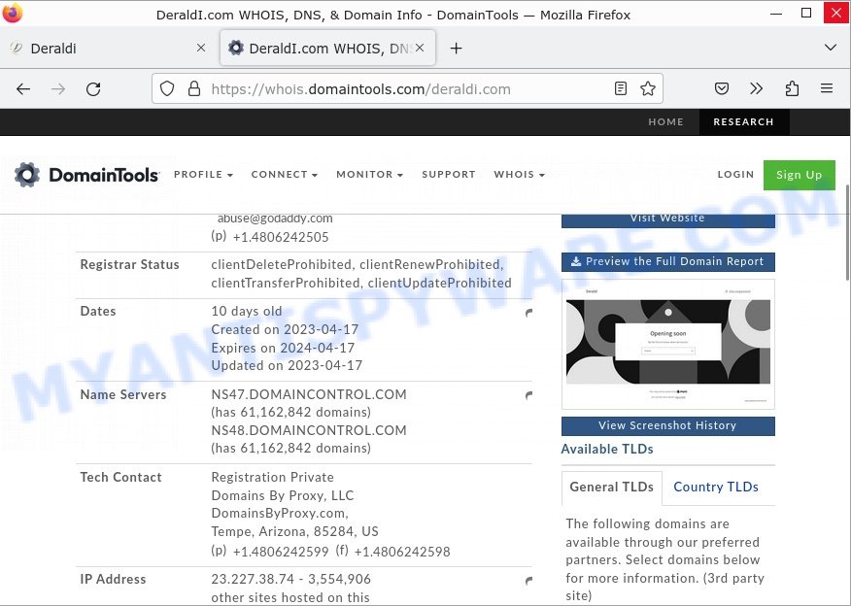
Task: Expand the MONITOR dropdown menu
Action: (x=369, y=174)
